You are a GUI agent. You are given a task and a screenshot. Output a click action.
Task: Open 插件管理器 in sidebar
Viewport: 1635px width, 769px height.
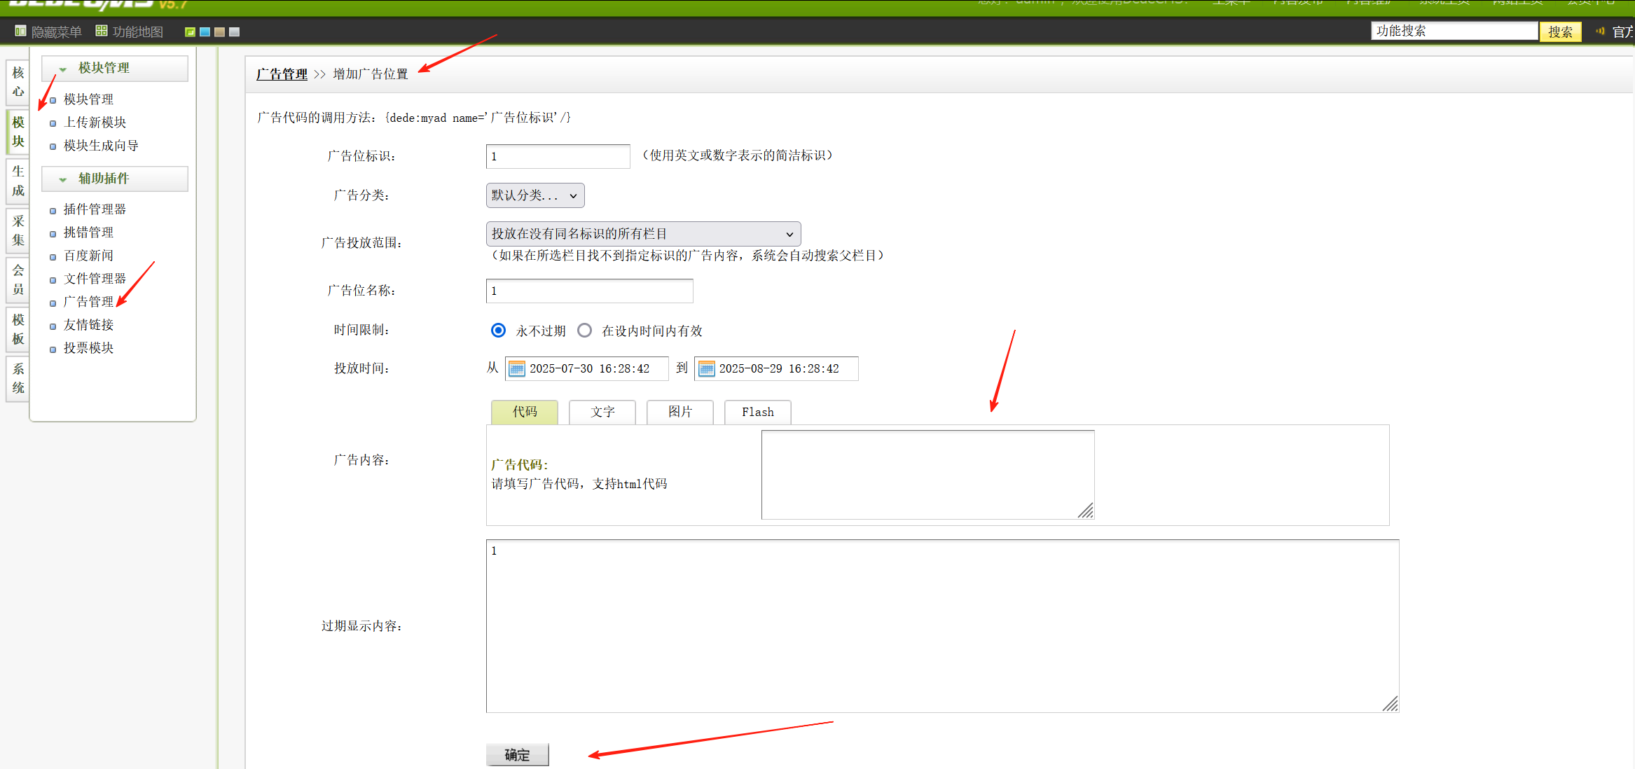(95, 209)
